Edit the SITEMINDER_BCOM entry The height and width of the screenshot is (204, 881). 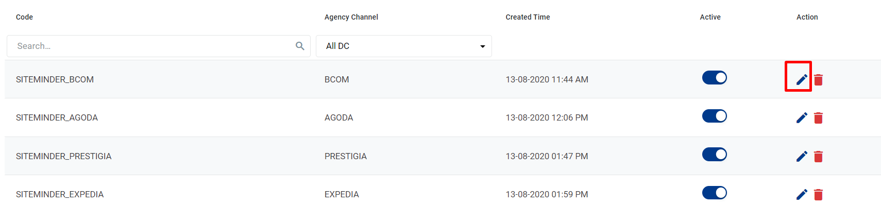tap(802, 79)
